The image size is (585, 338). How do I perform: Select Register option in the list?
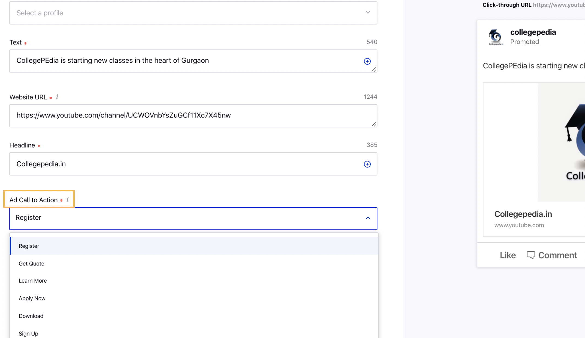[194, 246]
